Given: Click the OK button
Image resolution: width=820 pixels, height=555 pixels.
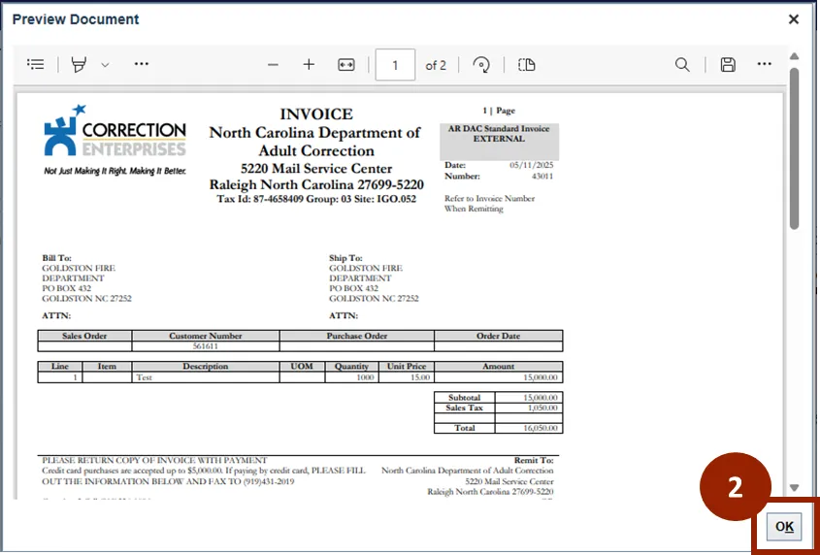Looking at the screenshot, I should point(784,526).
